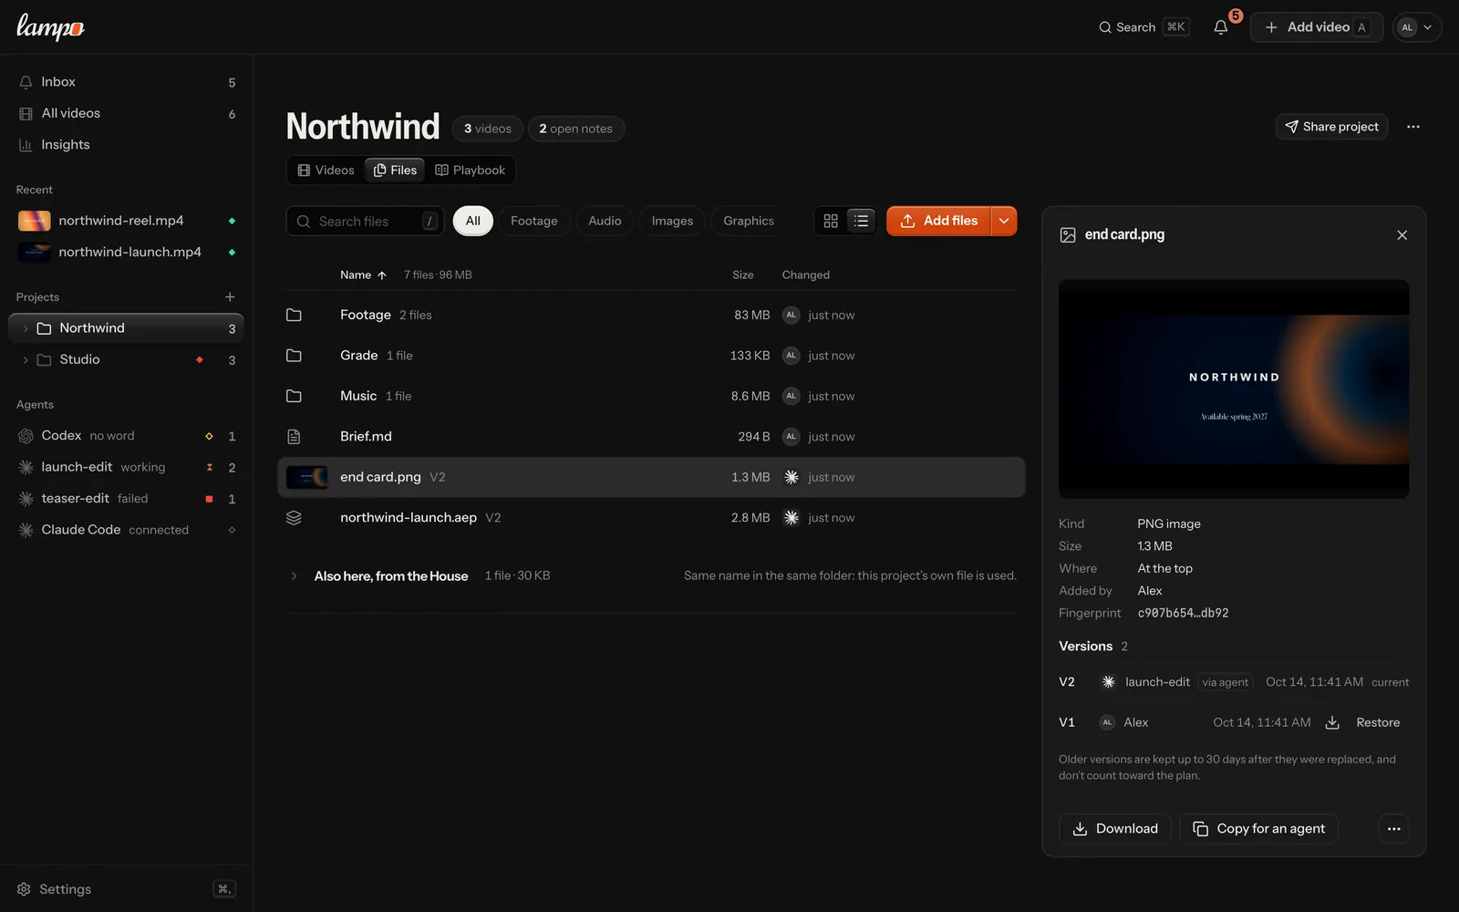Open northwind-reel.mp4 recent video
1459x912 pixels.
[x=126, y=221]
